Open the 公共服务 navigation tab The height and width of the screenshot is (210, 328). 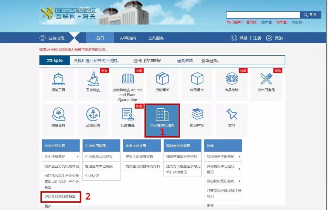[x=156, y=38]
